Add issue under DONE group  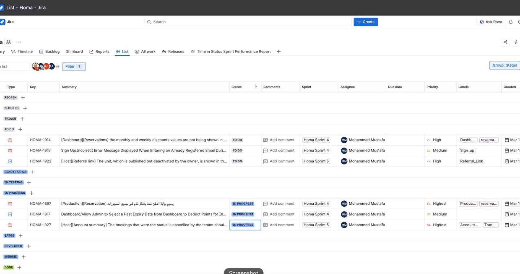[x=19, y=268]
